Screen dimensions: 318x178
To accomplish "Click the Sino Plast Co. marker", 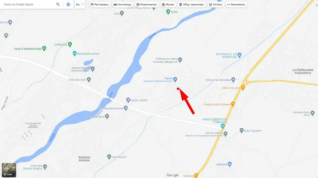I will tap(240, 55).
